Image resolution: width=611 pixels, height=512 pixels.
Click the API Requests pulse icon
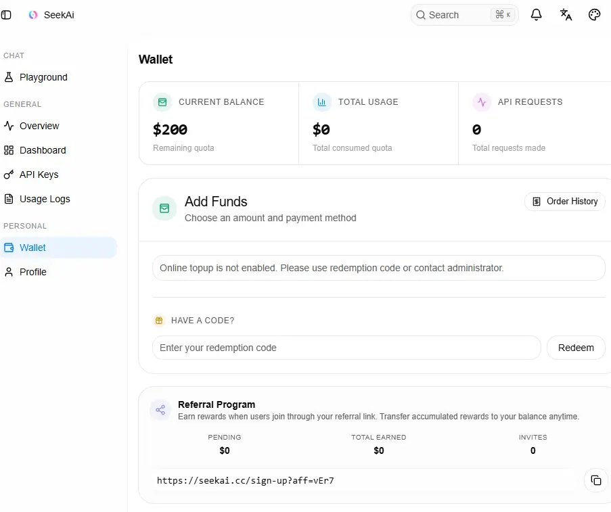[482, 102]
